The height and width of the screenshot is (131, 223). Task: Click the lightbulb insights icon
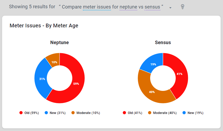(182, 7)
